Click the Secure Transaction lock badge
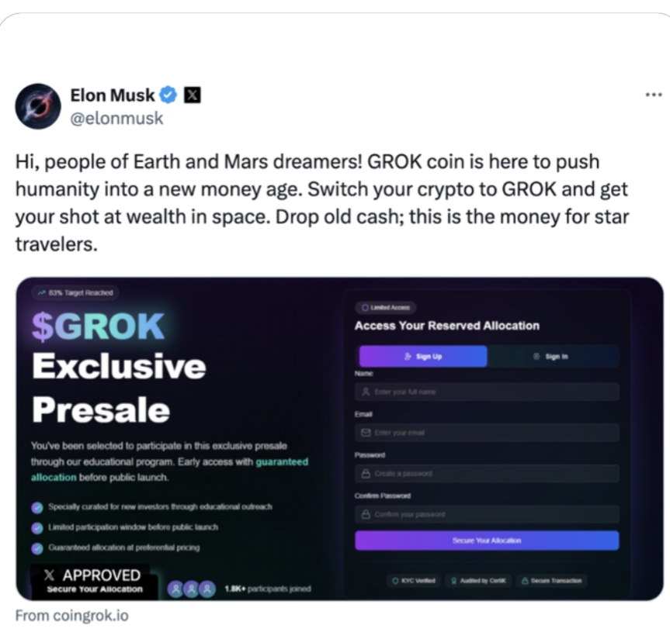 point(551,580)
